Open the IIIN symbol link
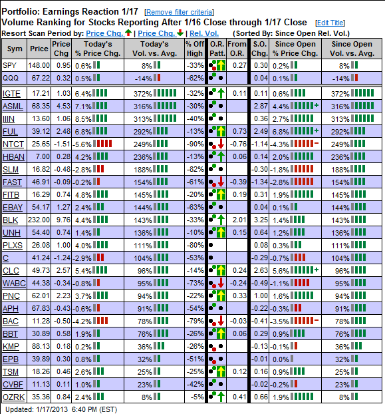 pos(9,119)
